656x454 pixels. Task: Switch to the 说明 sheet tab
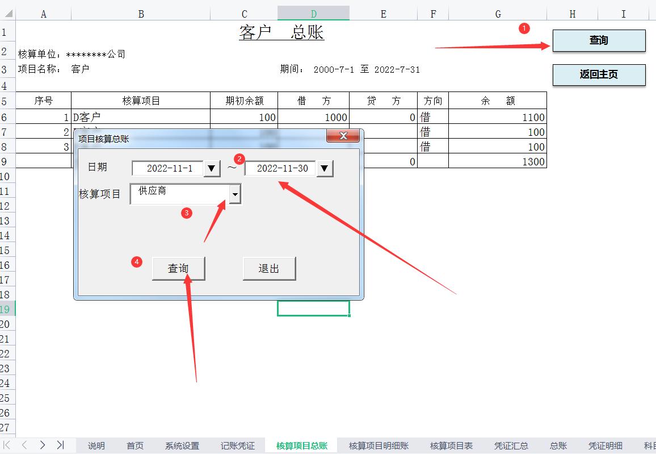tap(95, 446)
